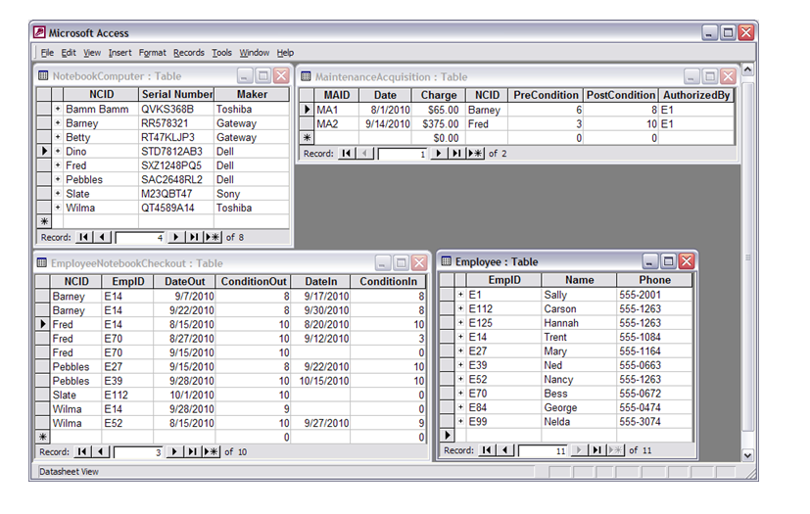Screen dimensions: 810x514
Task: Click the George name cell
Action: 579,407
